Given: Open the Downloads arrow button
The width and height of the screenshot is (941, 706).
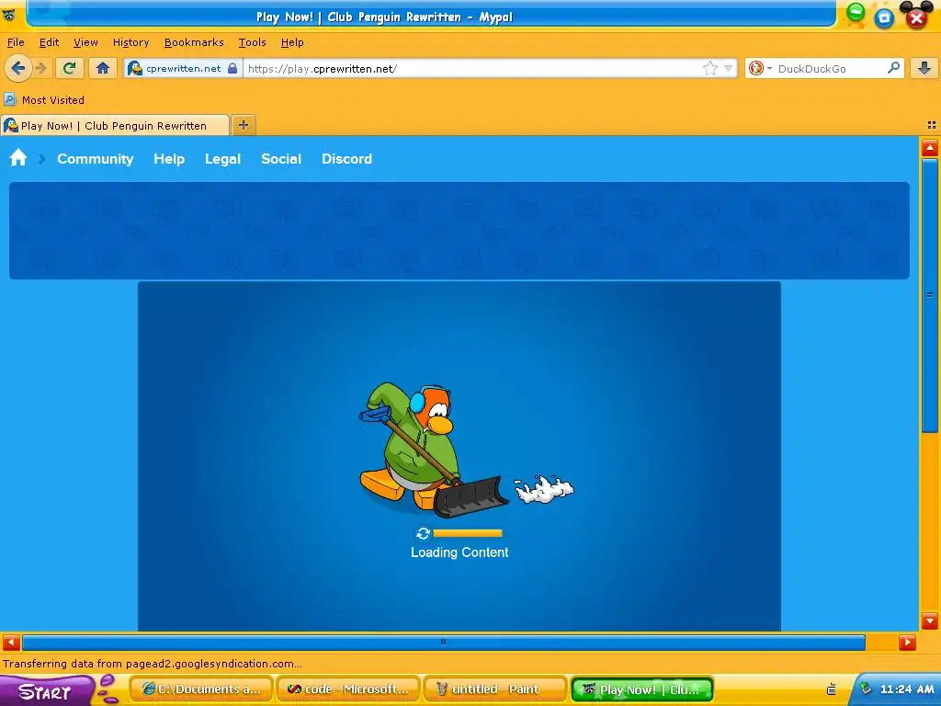Looking at the screenshot, I should 924,68.
